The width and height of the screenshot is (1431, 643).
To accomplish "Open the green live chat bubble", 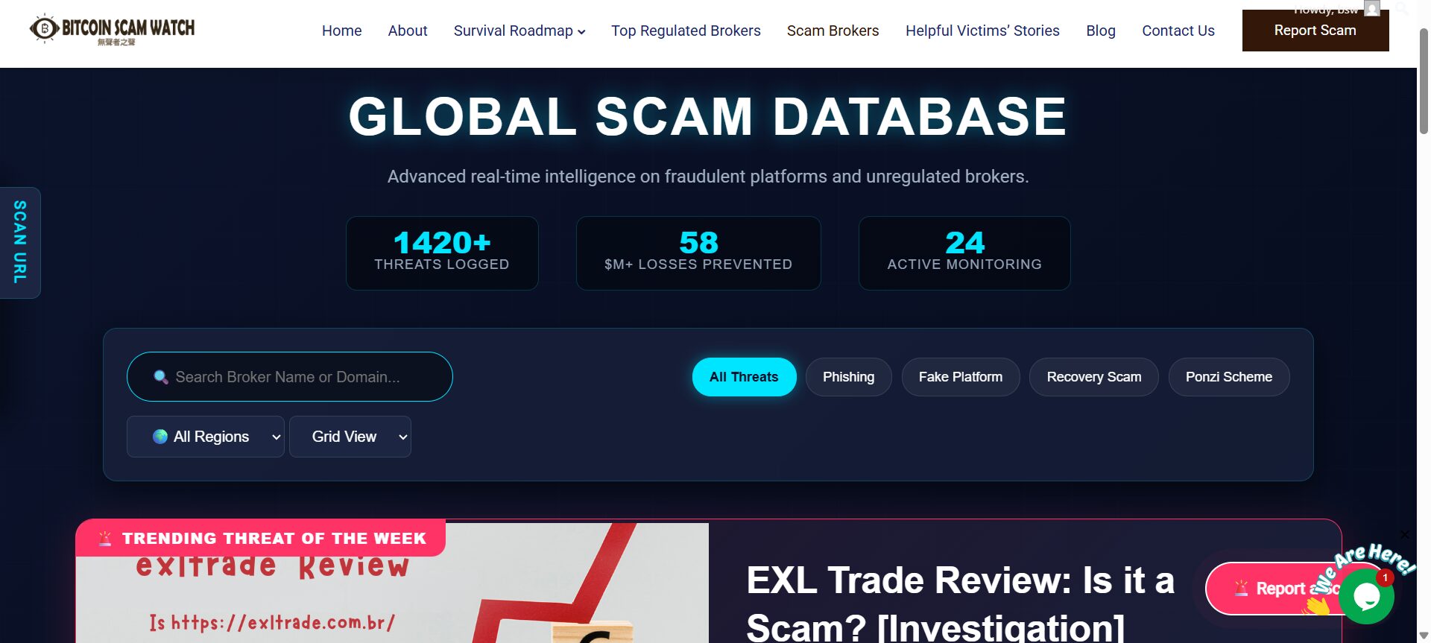I will click(x=1365, y=596).
